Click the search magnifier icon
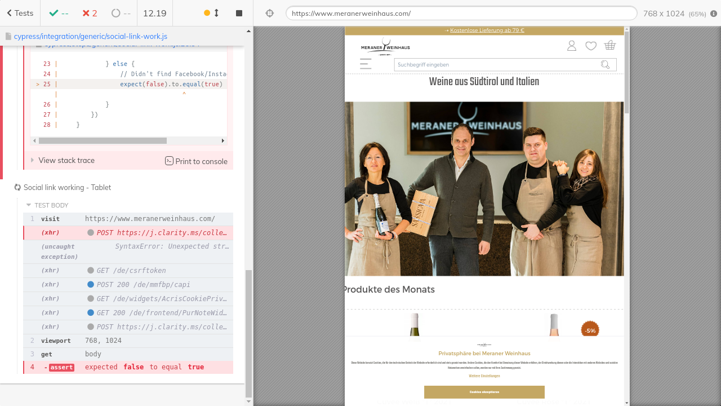Viewport: 721px width, 406px height. 606,65
